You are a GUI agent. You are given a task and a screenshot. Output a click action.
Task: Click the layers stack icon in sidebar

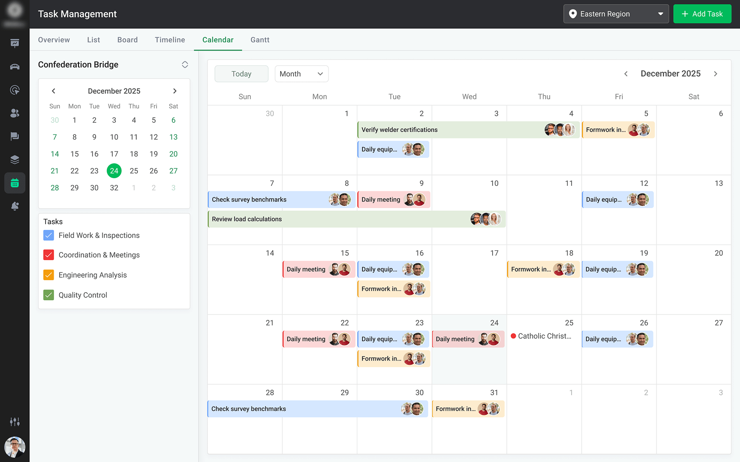14,159
